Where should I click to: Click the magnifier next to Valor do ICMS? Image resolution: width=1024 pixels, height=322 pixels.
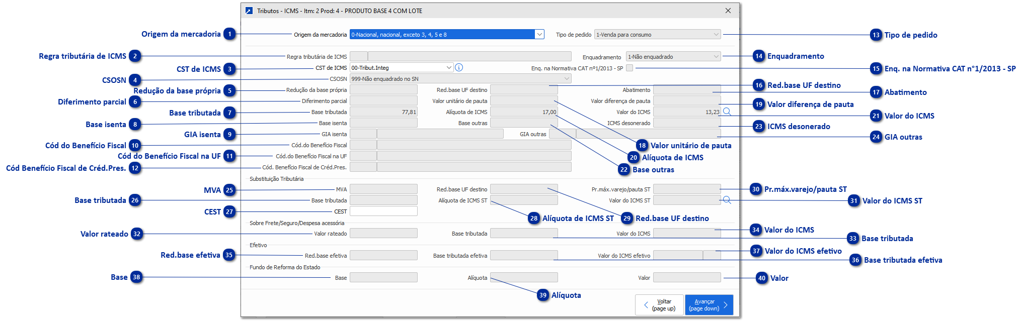tap(727, 112)
